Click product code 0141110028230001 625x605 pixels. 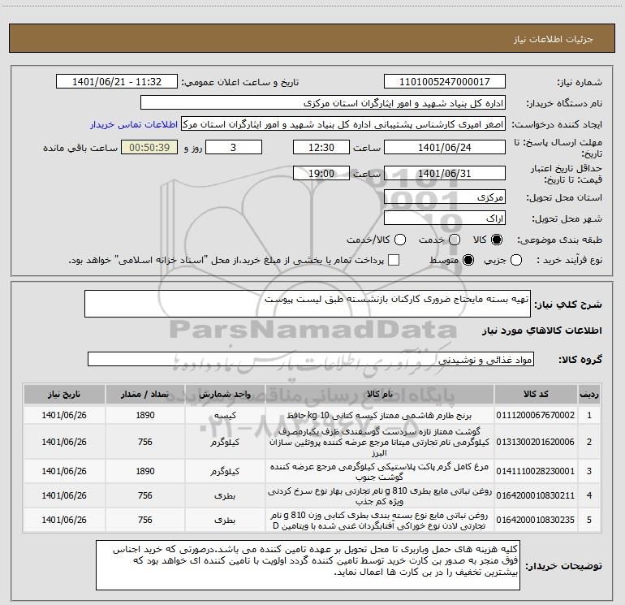536,471
